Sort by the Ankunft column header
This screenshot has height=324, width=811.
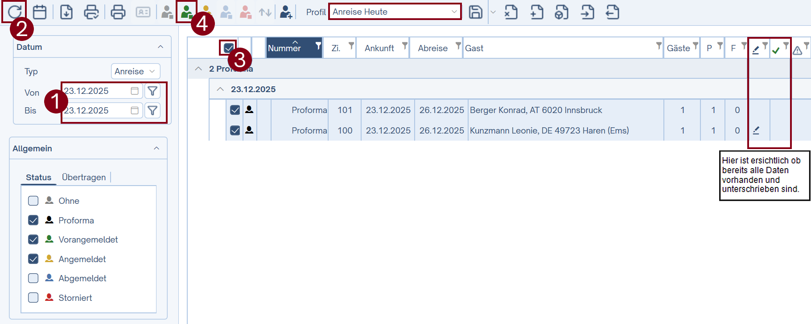[x=379, y=48]
